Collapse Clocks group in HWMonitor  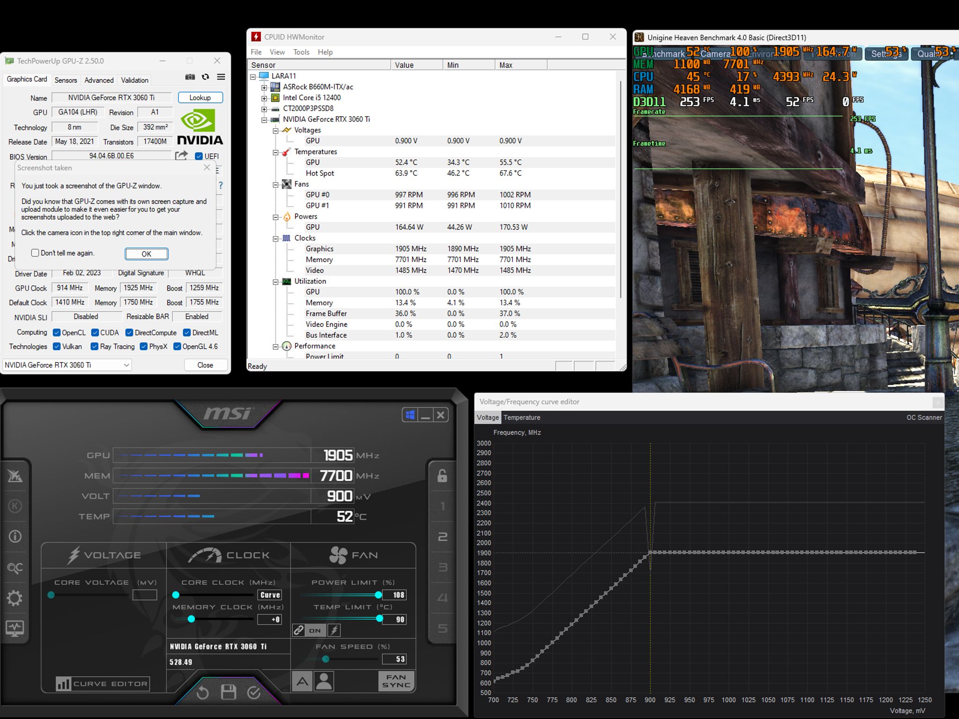(x=276, y=239)
